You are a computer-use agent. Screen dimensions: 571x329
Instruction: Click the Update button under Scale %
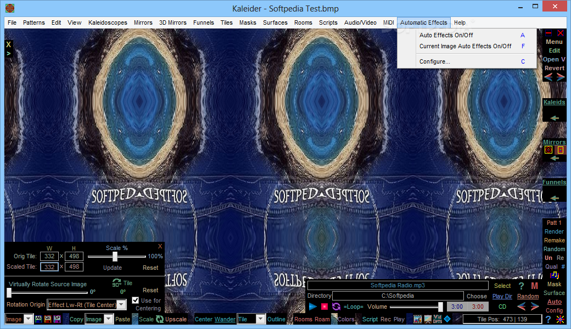coord(113,268)
